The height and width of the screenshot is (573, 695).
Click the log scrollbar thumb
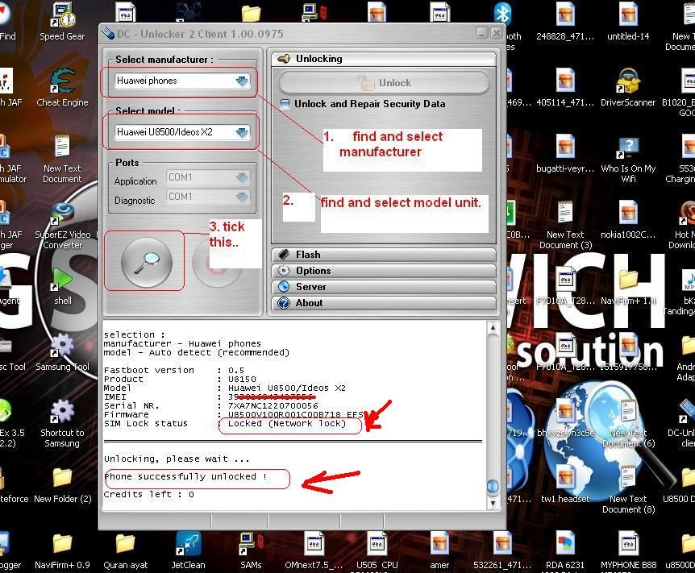(x=493, y=486)
